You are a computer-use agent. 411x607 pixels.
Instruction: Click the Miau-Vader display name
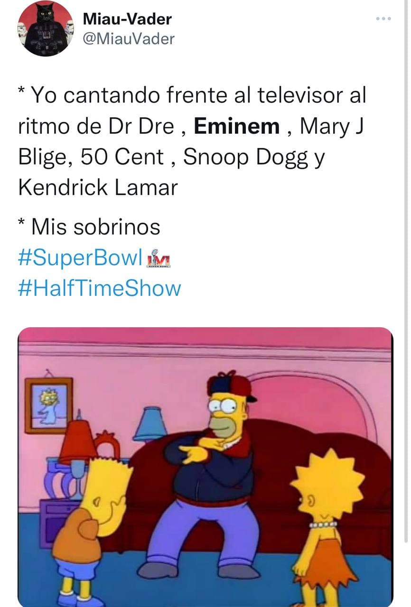coord(127,19)
